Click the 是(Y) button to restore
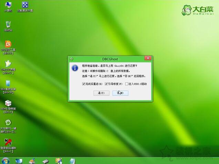219x164 pixels. pyautogui.click(x=101, y=93)
